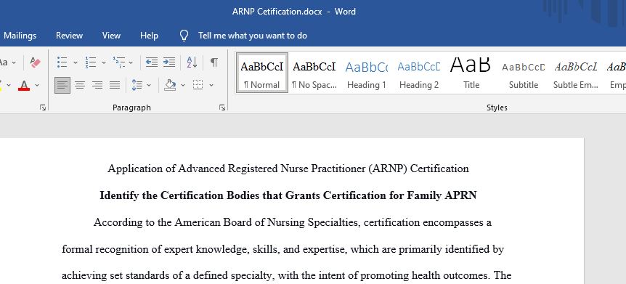Open the change case dropdown arrow
The height and width of the screenshot is (284, 626).
coord(14,62)
